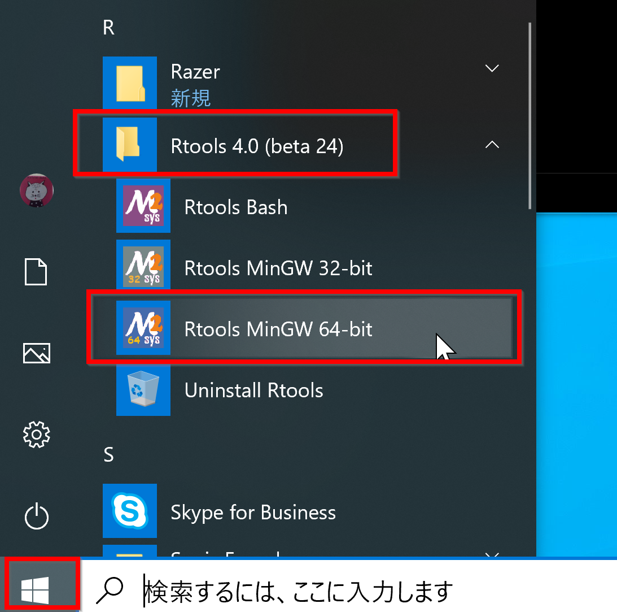Open Settings with the gear icon
This screenshot has height=612, width=617.
pyautogui.click(x=37, y=435)
